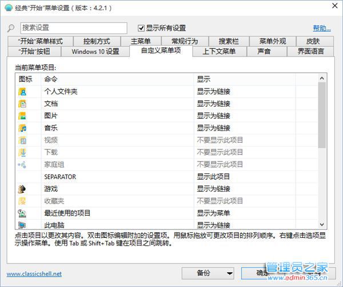Image resolution: width=343 pixels, height=287 pixels.
Task: Select the 家庭组 command text
Action: [54, 164]
